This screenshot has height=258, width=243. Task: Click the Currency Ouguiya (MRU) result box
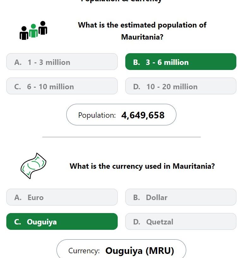[121, 249]
